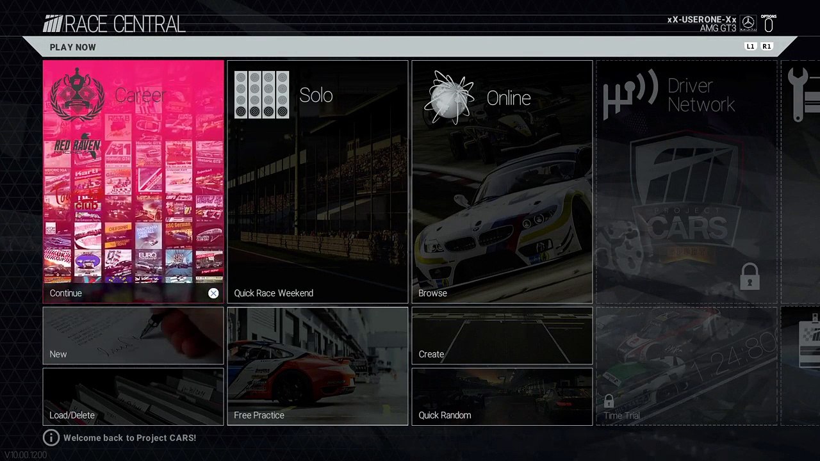
Task: Open the Career trophy emblem icon
Action: coord(78,95)
